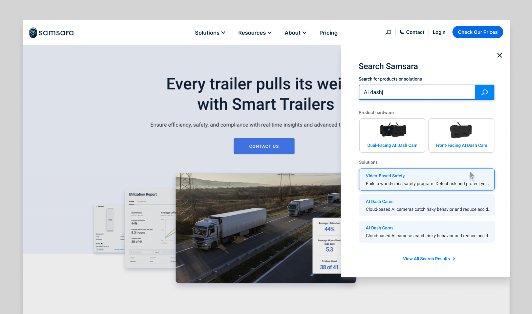Open search via header magnifier icon

(389, 32)
